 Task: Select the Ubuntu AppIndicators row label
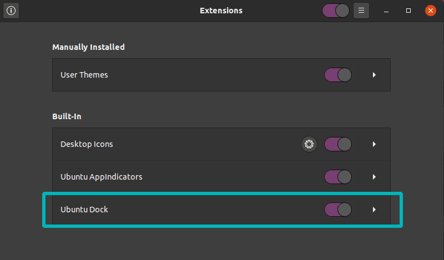[x=102, y=177]
